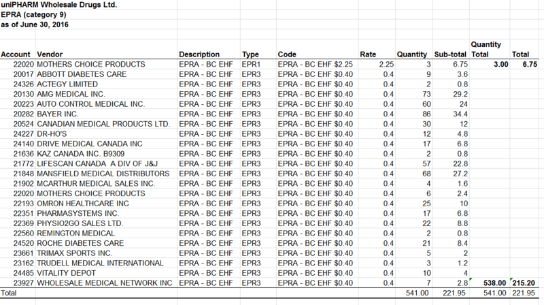Select the 538.00 quantity total cell
Image resolution: width=544 pixels, height=305 pixels.
click(495, 283)
